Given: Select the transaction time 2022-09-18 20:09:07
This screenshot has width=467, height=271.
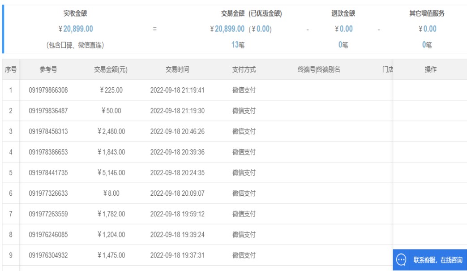Looking at the screenshot, I should pyautogui.click(x=177, y=193).
